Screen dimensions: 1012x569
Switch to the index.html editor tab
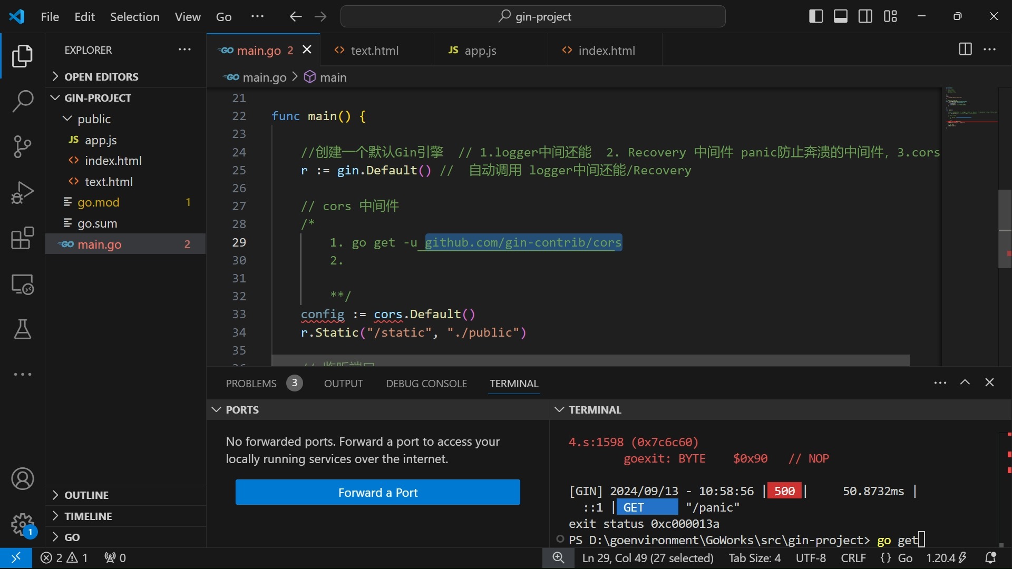pos(605,50)
